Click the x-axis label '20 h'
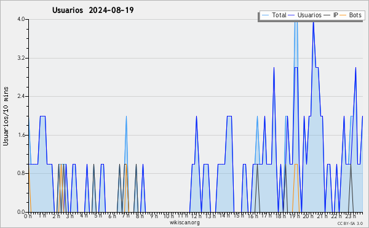Screen dimensions: 369x228 click(308, 216)
